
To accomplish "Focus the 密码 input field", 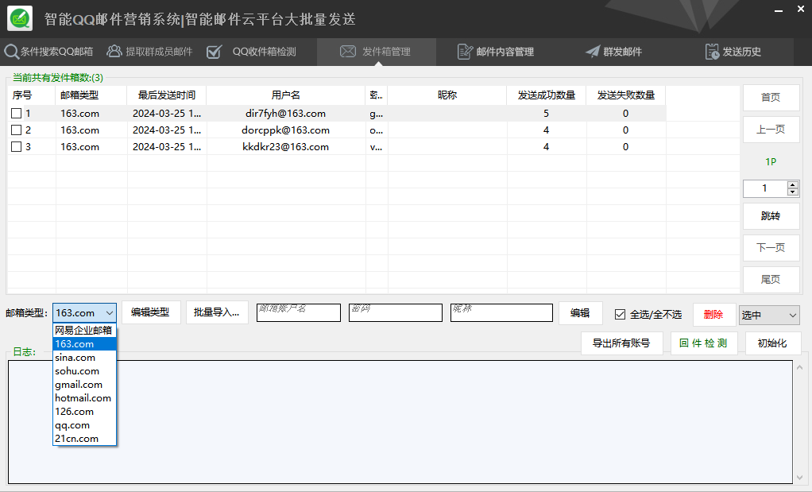I will click(396, 313).
